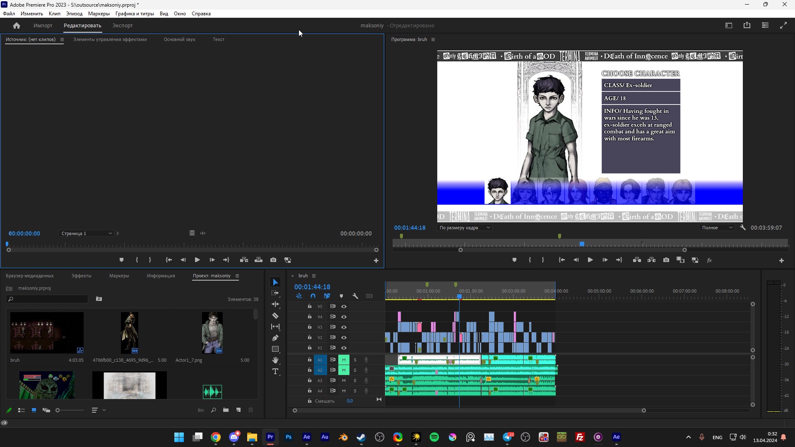Open Workspaces menu icon
The height and width of the screenshot is (447, 795).
(x=765, y=25)
